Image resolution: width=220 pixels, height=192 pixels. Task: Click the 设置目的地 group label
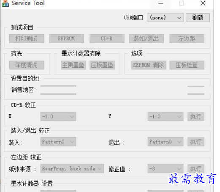click(x=25, y=79)
